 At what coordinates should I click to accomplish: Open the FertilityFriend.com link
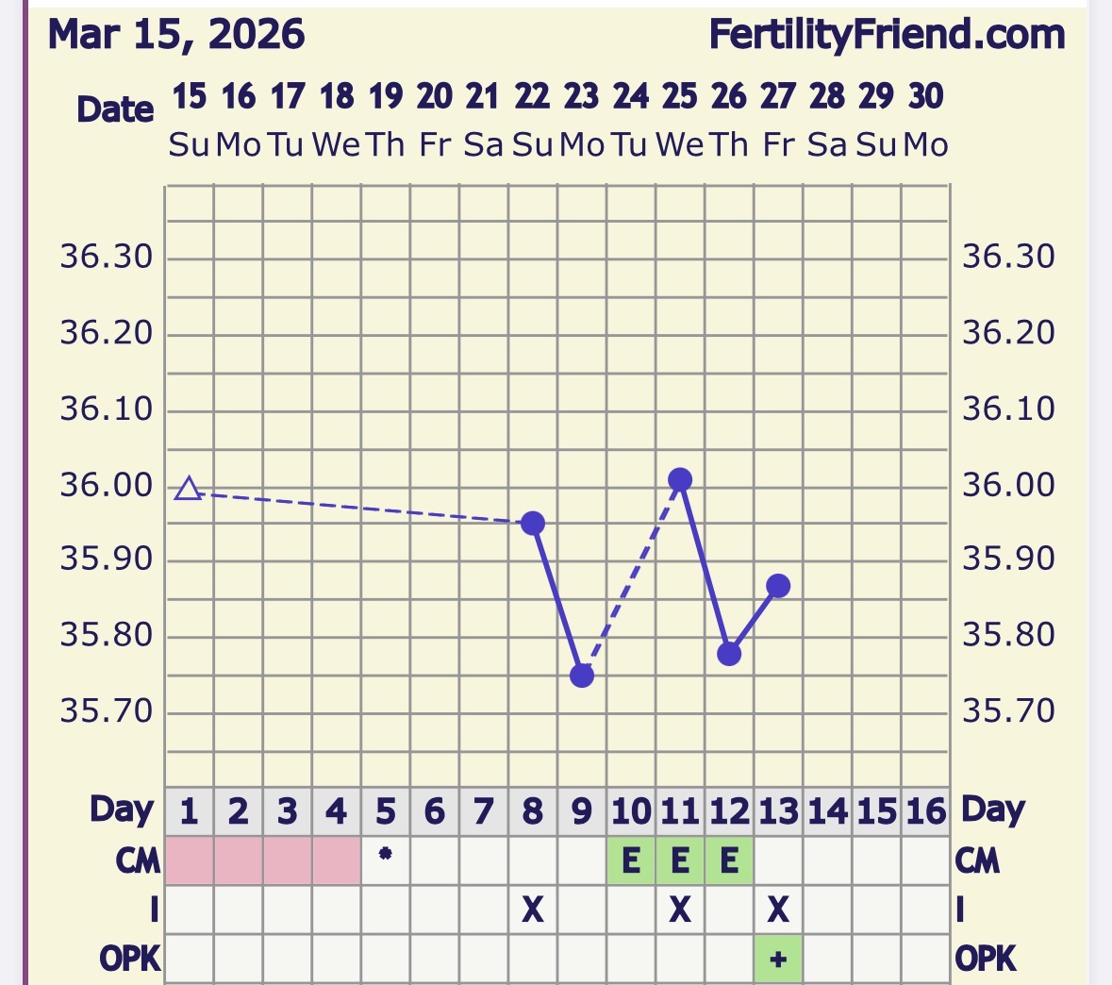tap(887, 36)
